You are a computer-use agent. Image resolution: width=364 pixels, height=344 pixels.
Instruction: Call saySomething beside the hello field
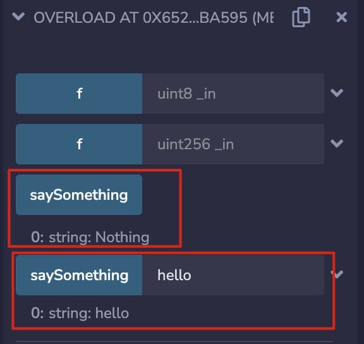point(79,275)
